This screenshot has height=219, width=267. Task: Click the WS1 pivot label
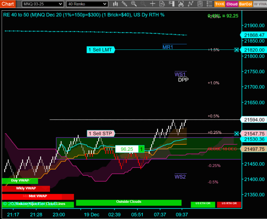(x=180, y=74)
